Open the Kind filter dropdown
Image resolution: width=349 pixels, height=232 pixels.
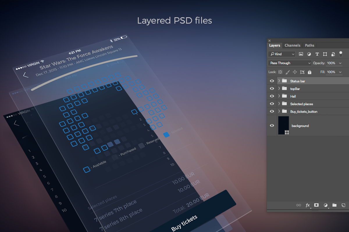click(x=282, y=54)
